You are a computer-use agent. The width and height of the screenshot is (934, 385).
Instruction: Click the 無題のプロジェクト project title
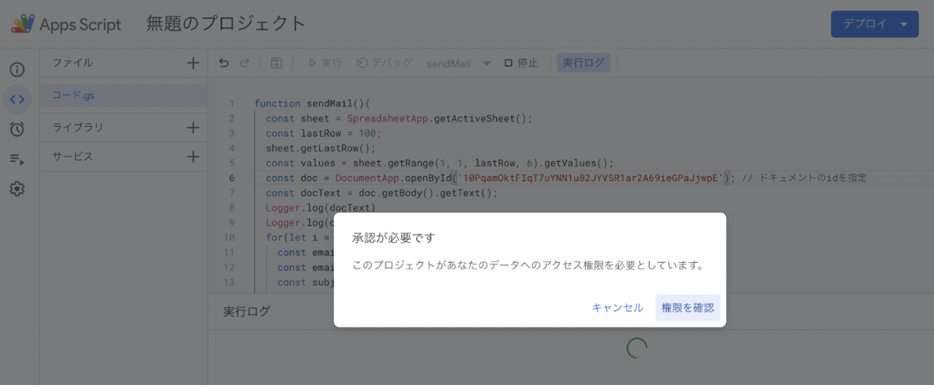tap(225, 23)
